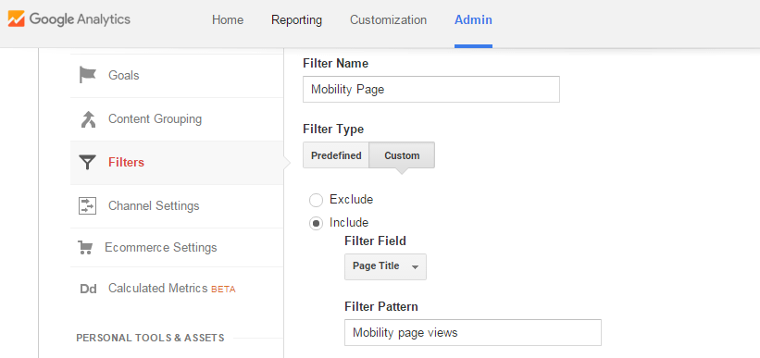Click the Google Analytics logo icon

(16, 19)
